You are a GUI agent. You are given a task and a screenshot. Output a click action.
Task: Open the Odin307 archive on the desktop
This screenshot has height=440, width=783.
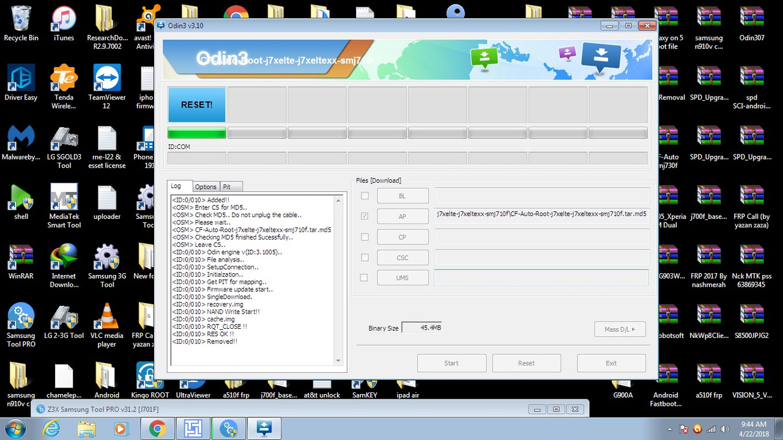(751, 24)
